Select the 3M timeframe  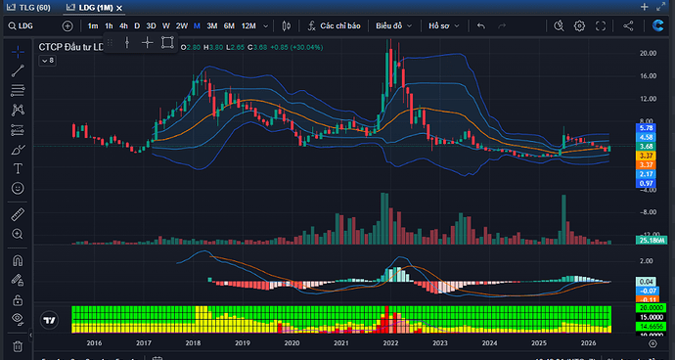[x=212, y=25]
